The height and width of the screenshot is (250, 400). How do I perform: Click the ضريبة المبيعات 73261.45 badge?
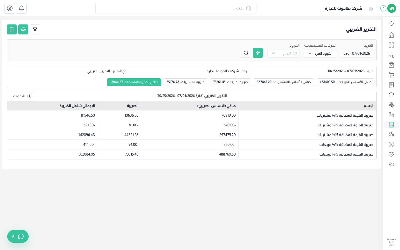pyautogui.click(x=231, y=82)
